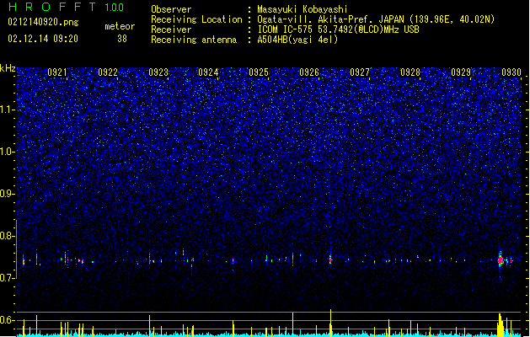
Task: Click the 1.1 kHz frequency axis label
Action: coord(8,110)
